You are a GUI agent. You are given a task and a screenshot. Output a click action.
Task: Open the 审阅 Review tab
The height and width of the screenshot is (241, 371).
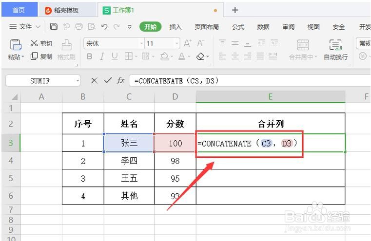coord(289,27)
